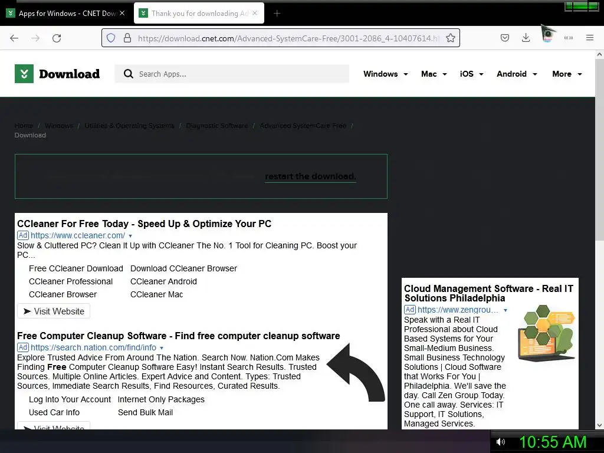This screenshot has width=604, height=453.
Task: Click the site security padlock icon
Action: (127, 38)
